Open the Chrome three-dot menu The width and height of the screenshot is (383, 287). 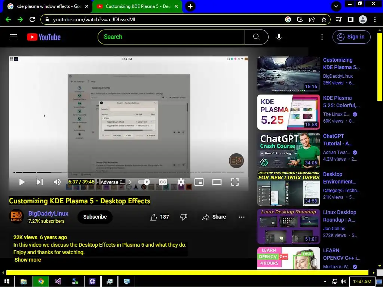[375, 19]
